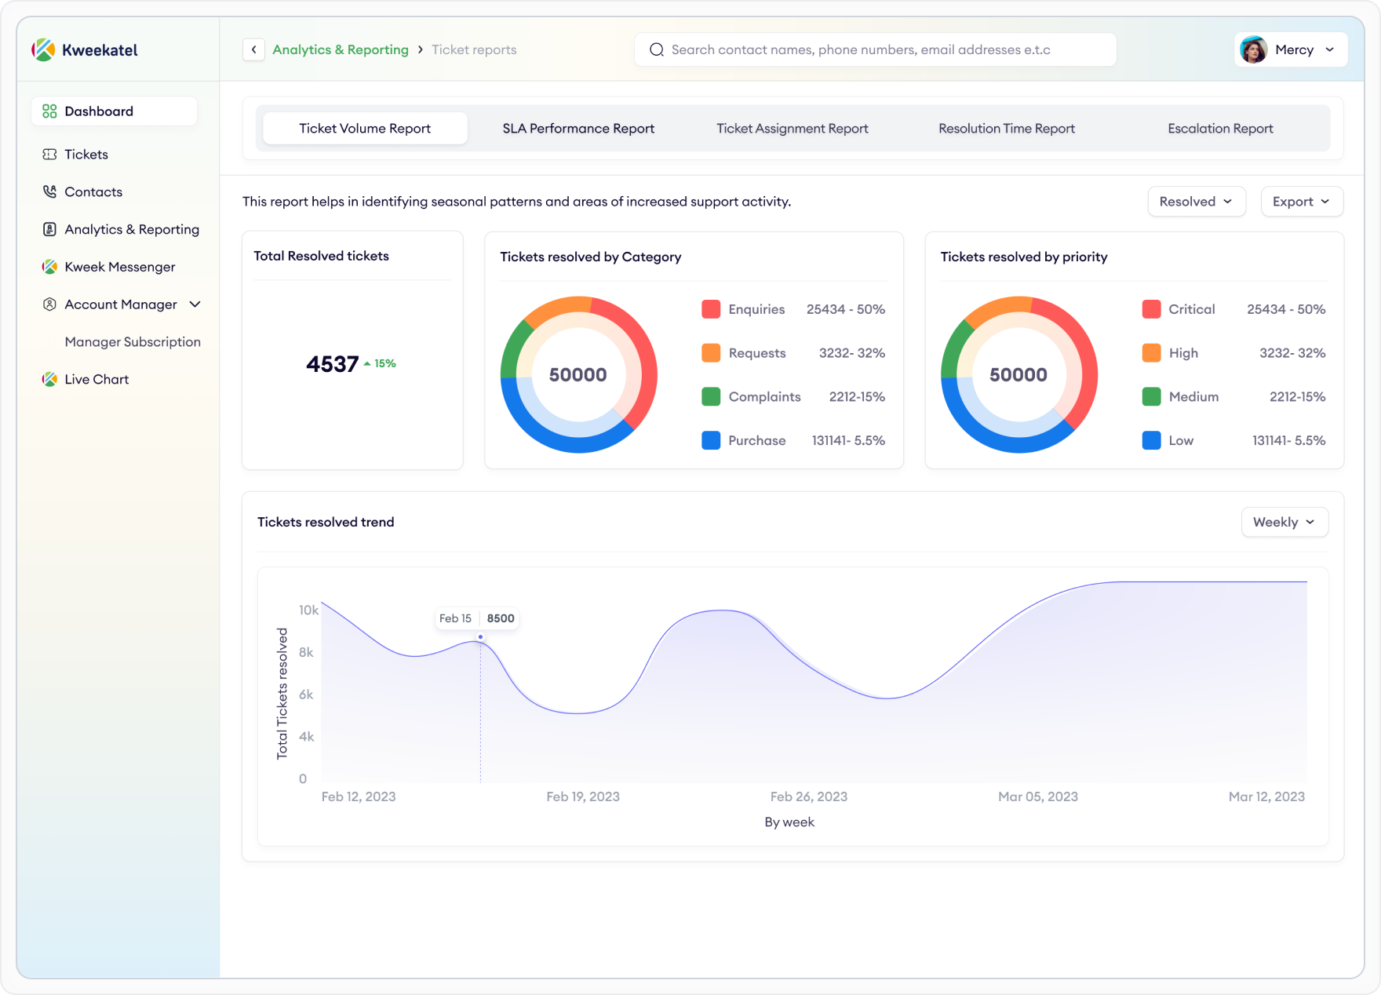Click the search contacts input field

[875, 49]
